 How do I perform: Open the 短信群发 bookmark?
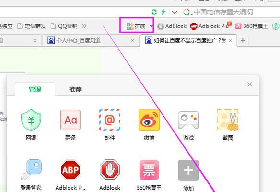[32, 26]
